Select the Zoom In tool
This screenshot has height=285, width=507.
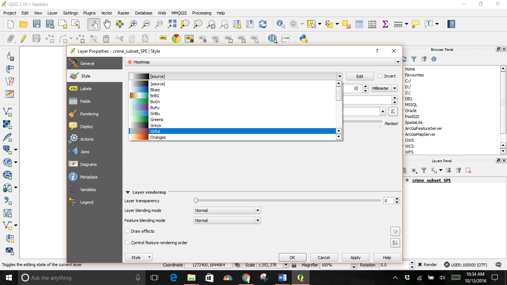(133, 23)
